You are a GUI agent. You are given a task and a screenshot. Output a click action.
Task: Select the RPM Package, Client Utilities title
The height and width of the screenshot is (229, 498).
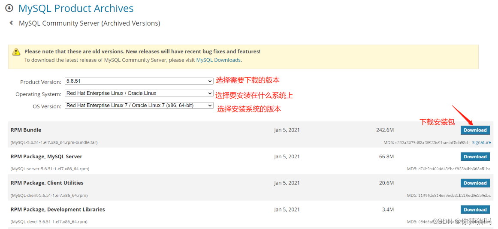click(47, 183)
